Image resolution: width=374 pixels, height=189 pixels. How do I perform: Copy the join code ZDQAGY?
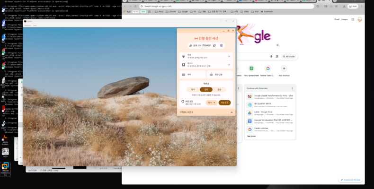pyautogui.click(x=214, y=45)
